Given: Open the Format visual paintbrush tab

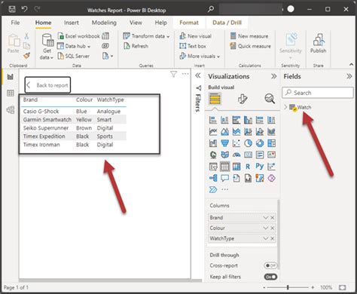Looking at the screenshot, I should tap(243, 99).
